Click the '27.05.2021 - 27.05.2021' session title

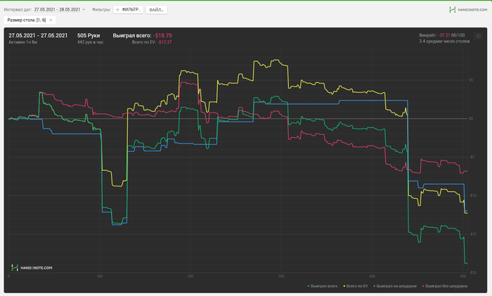click(x=38, y=35)
